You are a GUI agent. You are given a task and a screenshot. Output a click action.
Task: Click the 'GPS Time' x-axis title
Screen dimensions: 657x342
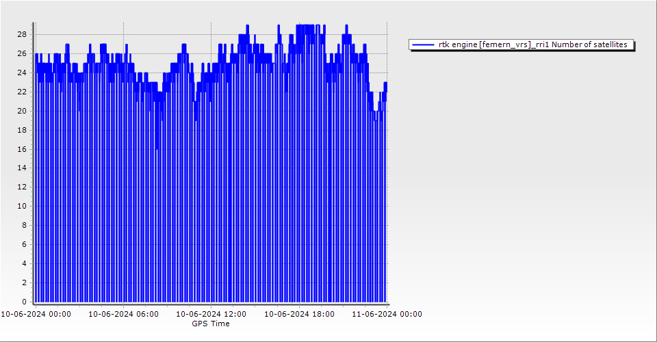(x=211, y=324)
